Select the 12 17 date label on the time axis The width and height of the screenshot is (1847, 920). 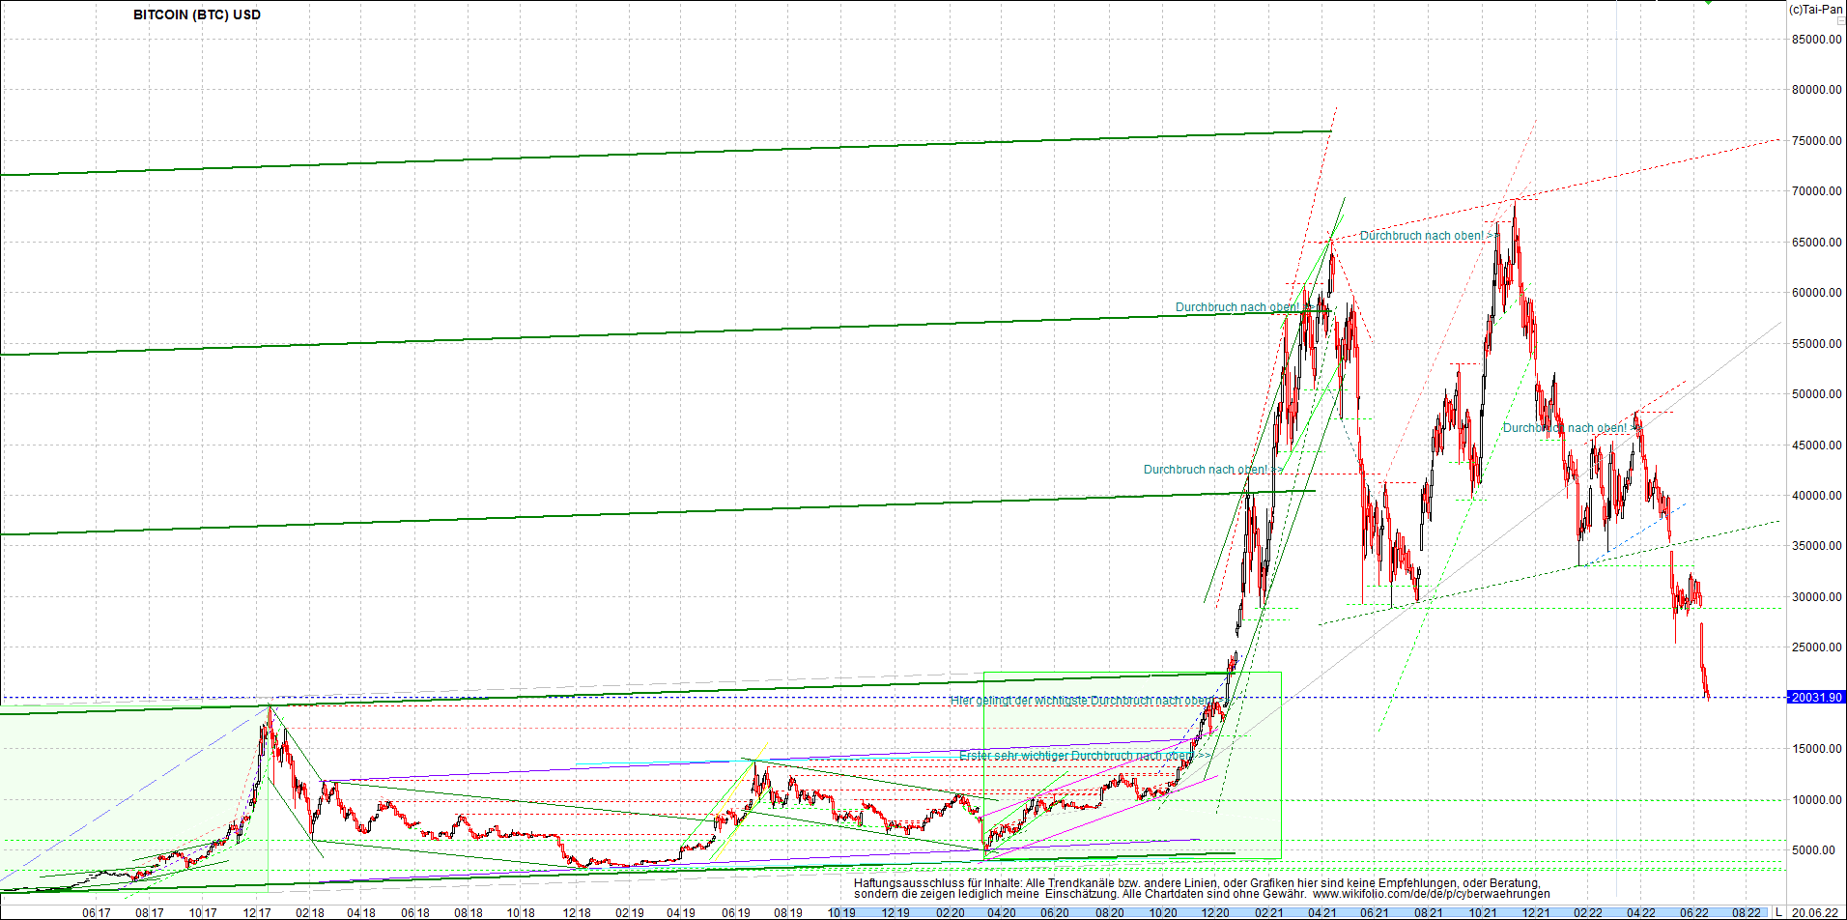click(x=259, y=911)
